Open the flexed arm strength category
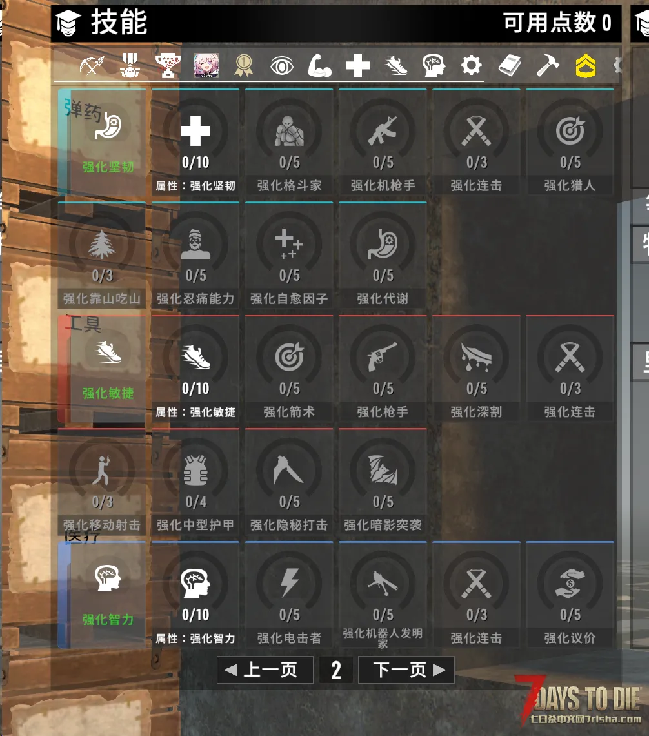The image size is (649, 736). click(320, 66)
